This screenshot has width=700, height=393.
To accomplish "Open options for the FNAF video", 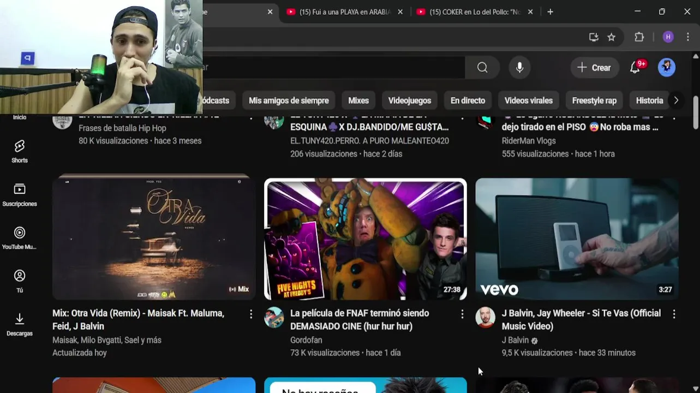I will [462, 314].
